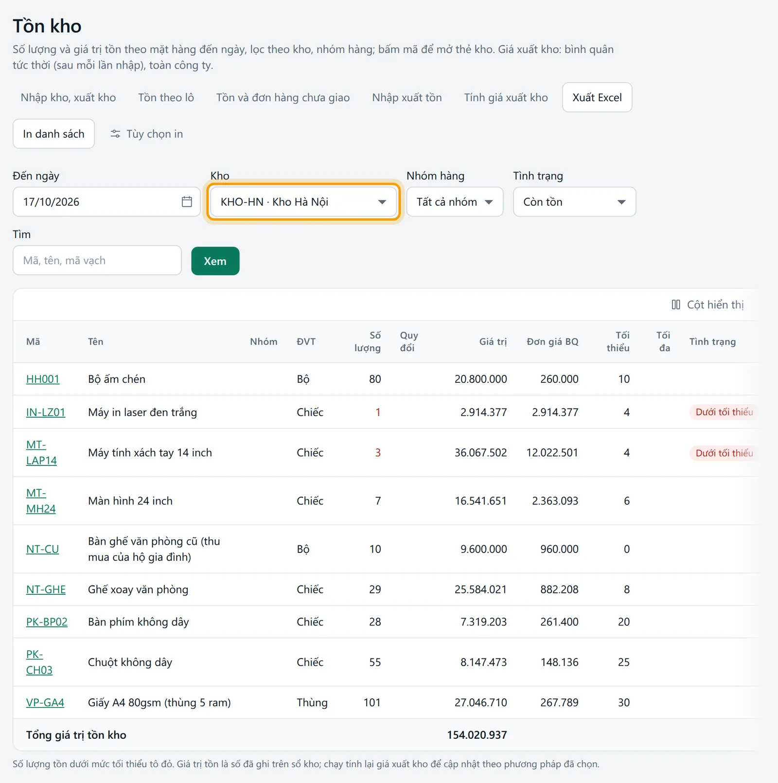Click the Mã, tên, mã vạch search box

tap(97, 260)
